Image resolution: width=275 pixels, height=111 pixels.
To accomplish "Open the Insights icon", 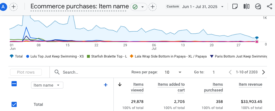I will coord(258,7).
